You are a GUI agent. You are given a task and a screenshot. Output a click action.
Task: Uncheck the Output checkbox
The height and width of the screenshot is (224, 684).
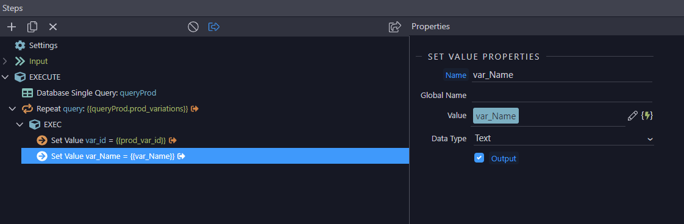pos(479,158)
